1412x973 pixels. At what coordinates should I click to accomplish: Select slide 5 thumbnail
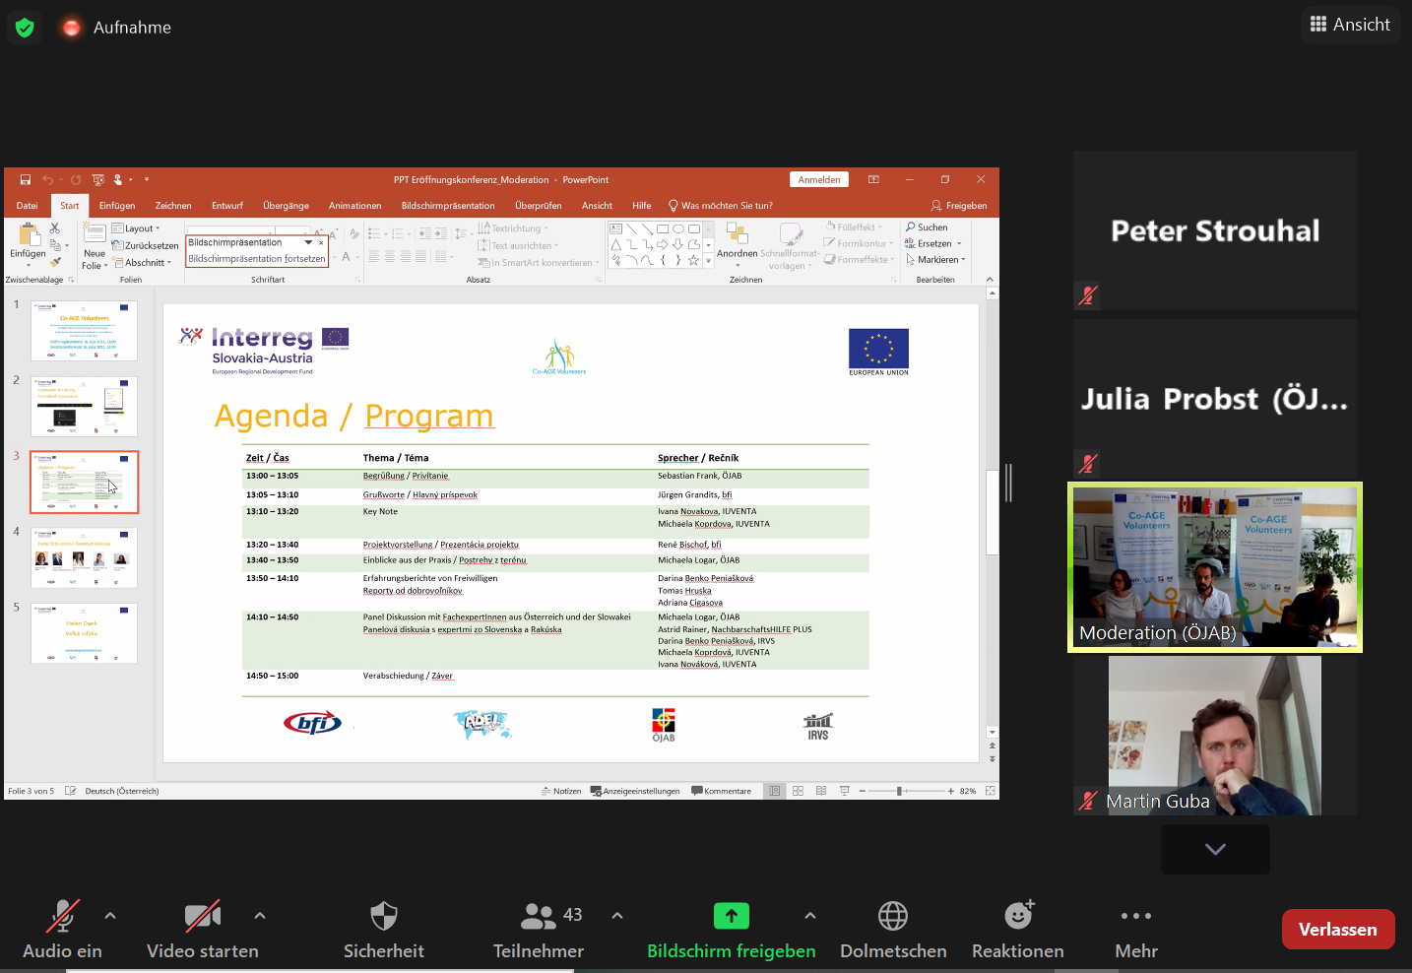coord(85,633)
